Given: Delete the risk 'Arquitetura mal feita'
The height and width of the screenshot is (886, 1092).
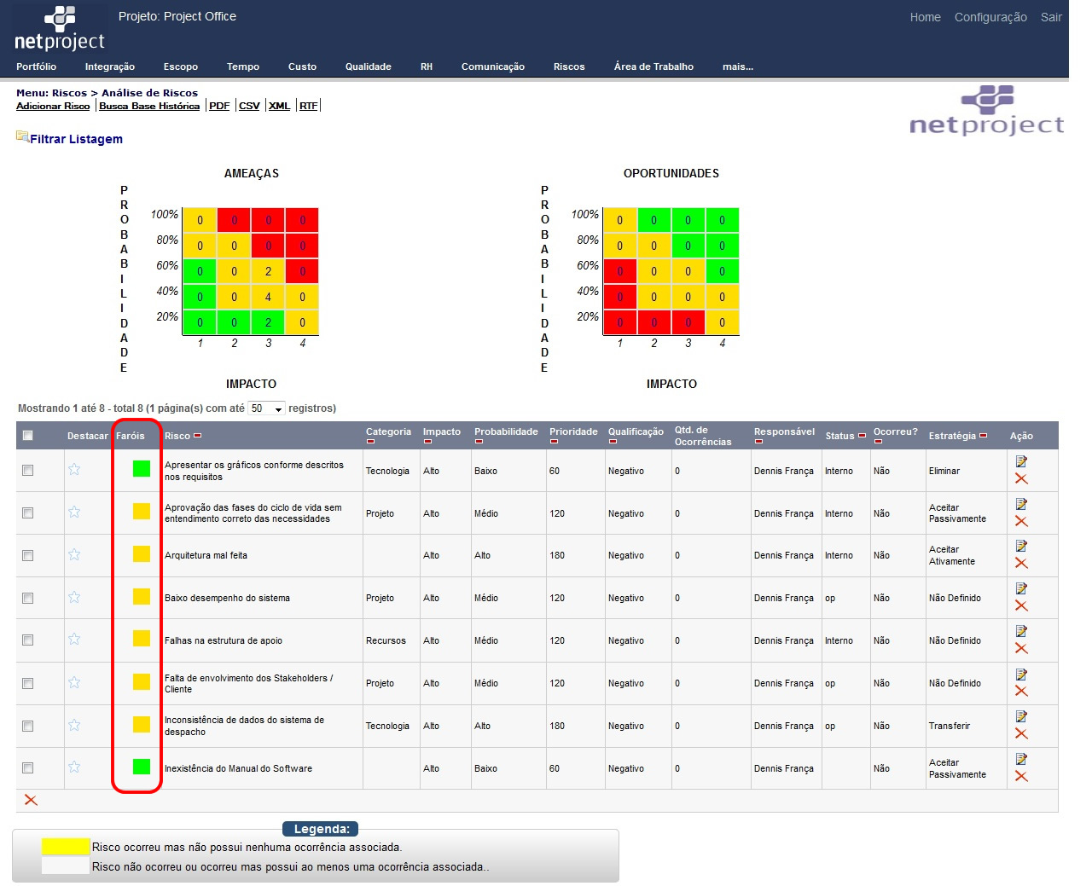Looking at the screenshot, I should pos(1021,564).
